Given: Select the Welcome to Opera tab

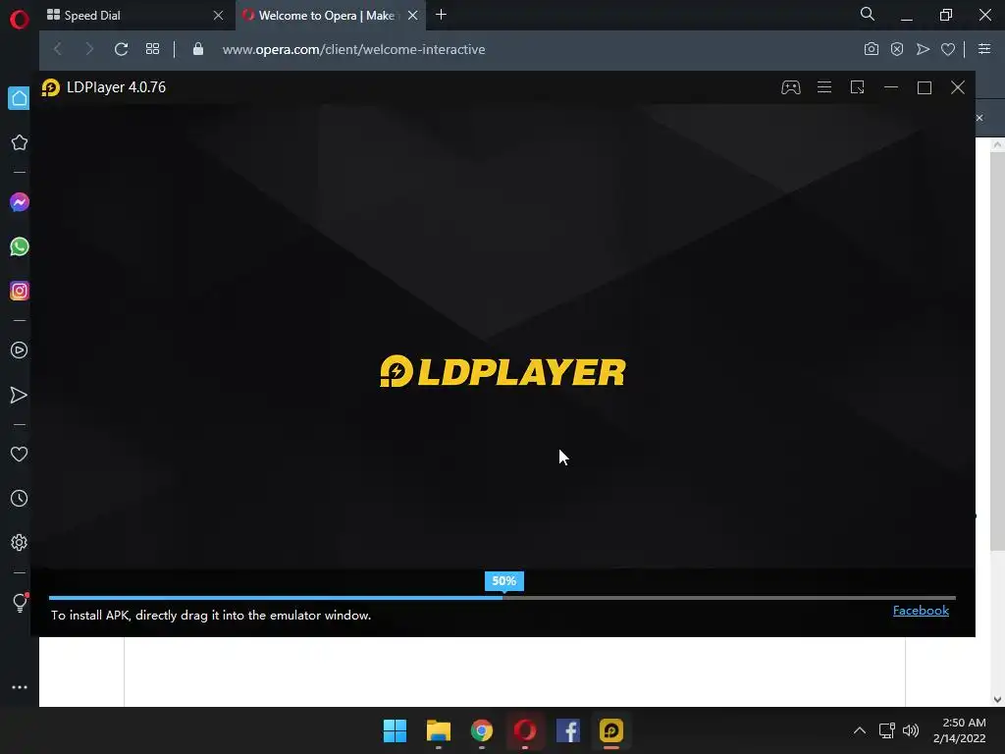Looking at the screenshot, I should point(330,16).
